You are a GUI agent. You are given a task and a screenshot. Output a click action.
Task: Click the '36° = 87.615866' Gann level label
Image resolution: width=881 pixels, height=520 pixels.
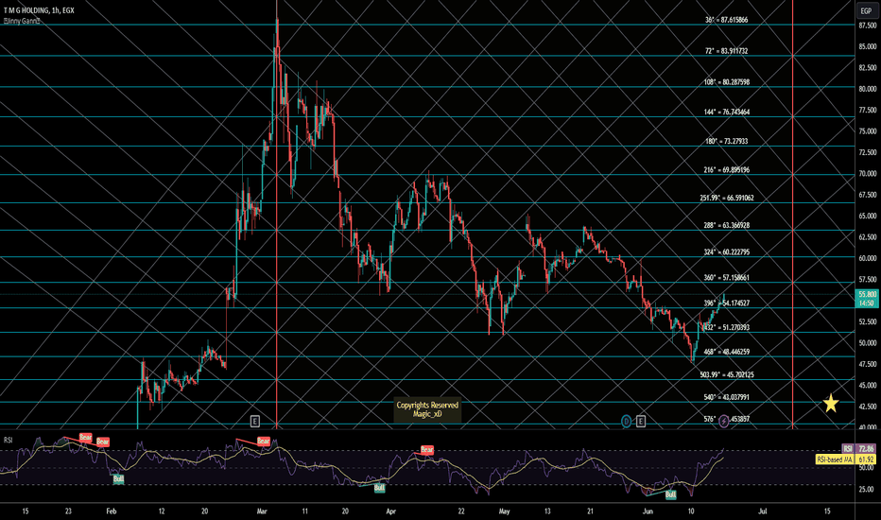coord(727,20)
